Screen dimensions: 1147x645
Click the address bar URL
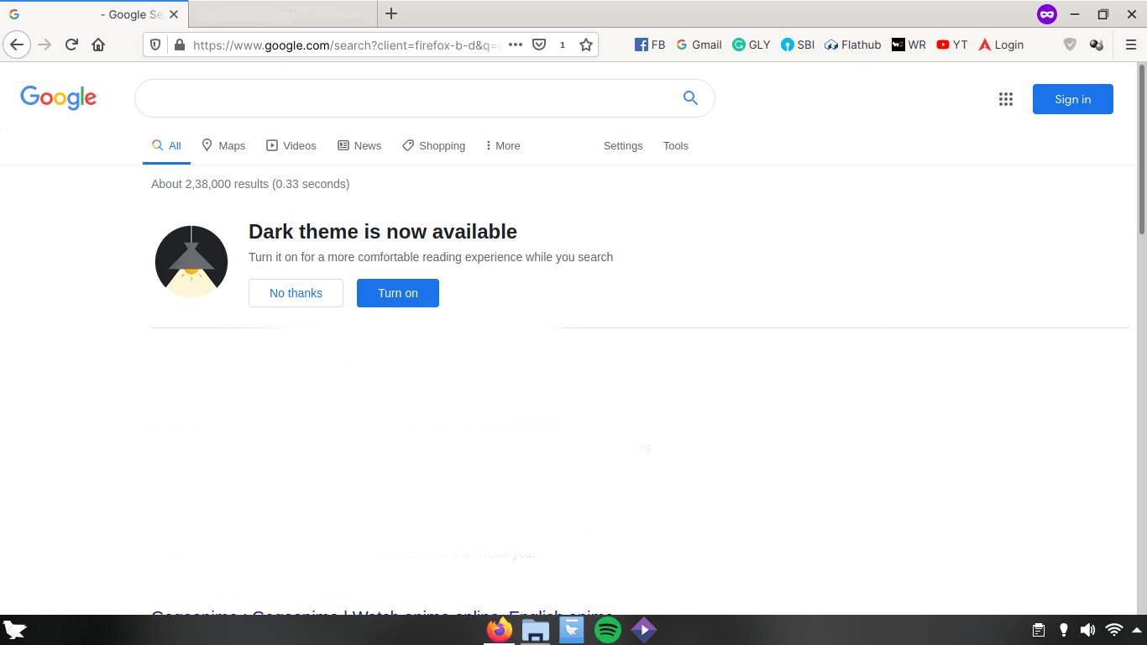tap(347, 45)
